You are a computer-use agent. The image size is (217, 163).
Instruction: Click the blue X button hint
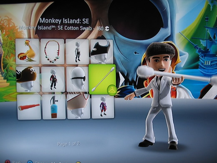tap(30, 162)
